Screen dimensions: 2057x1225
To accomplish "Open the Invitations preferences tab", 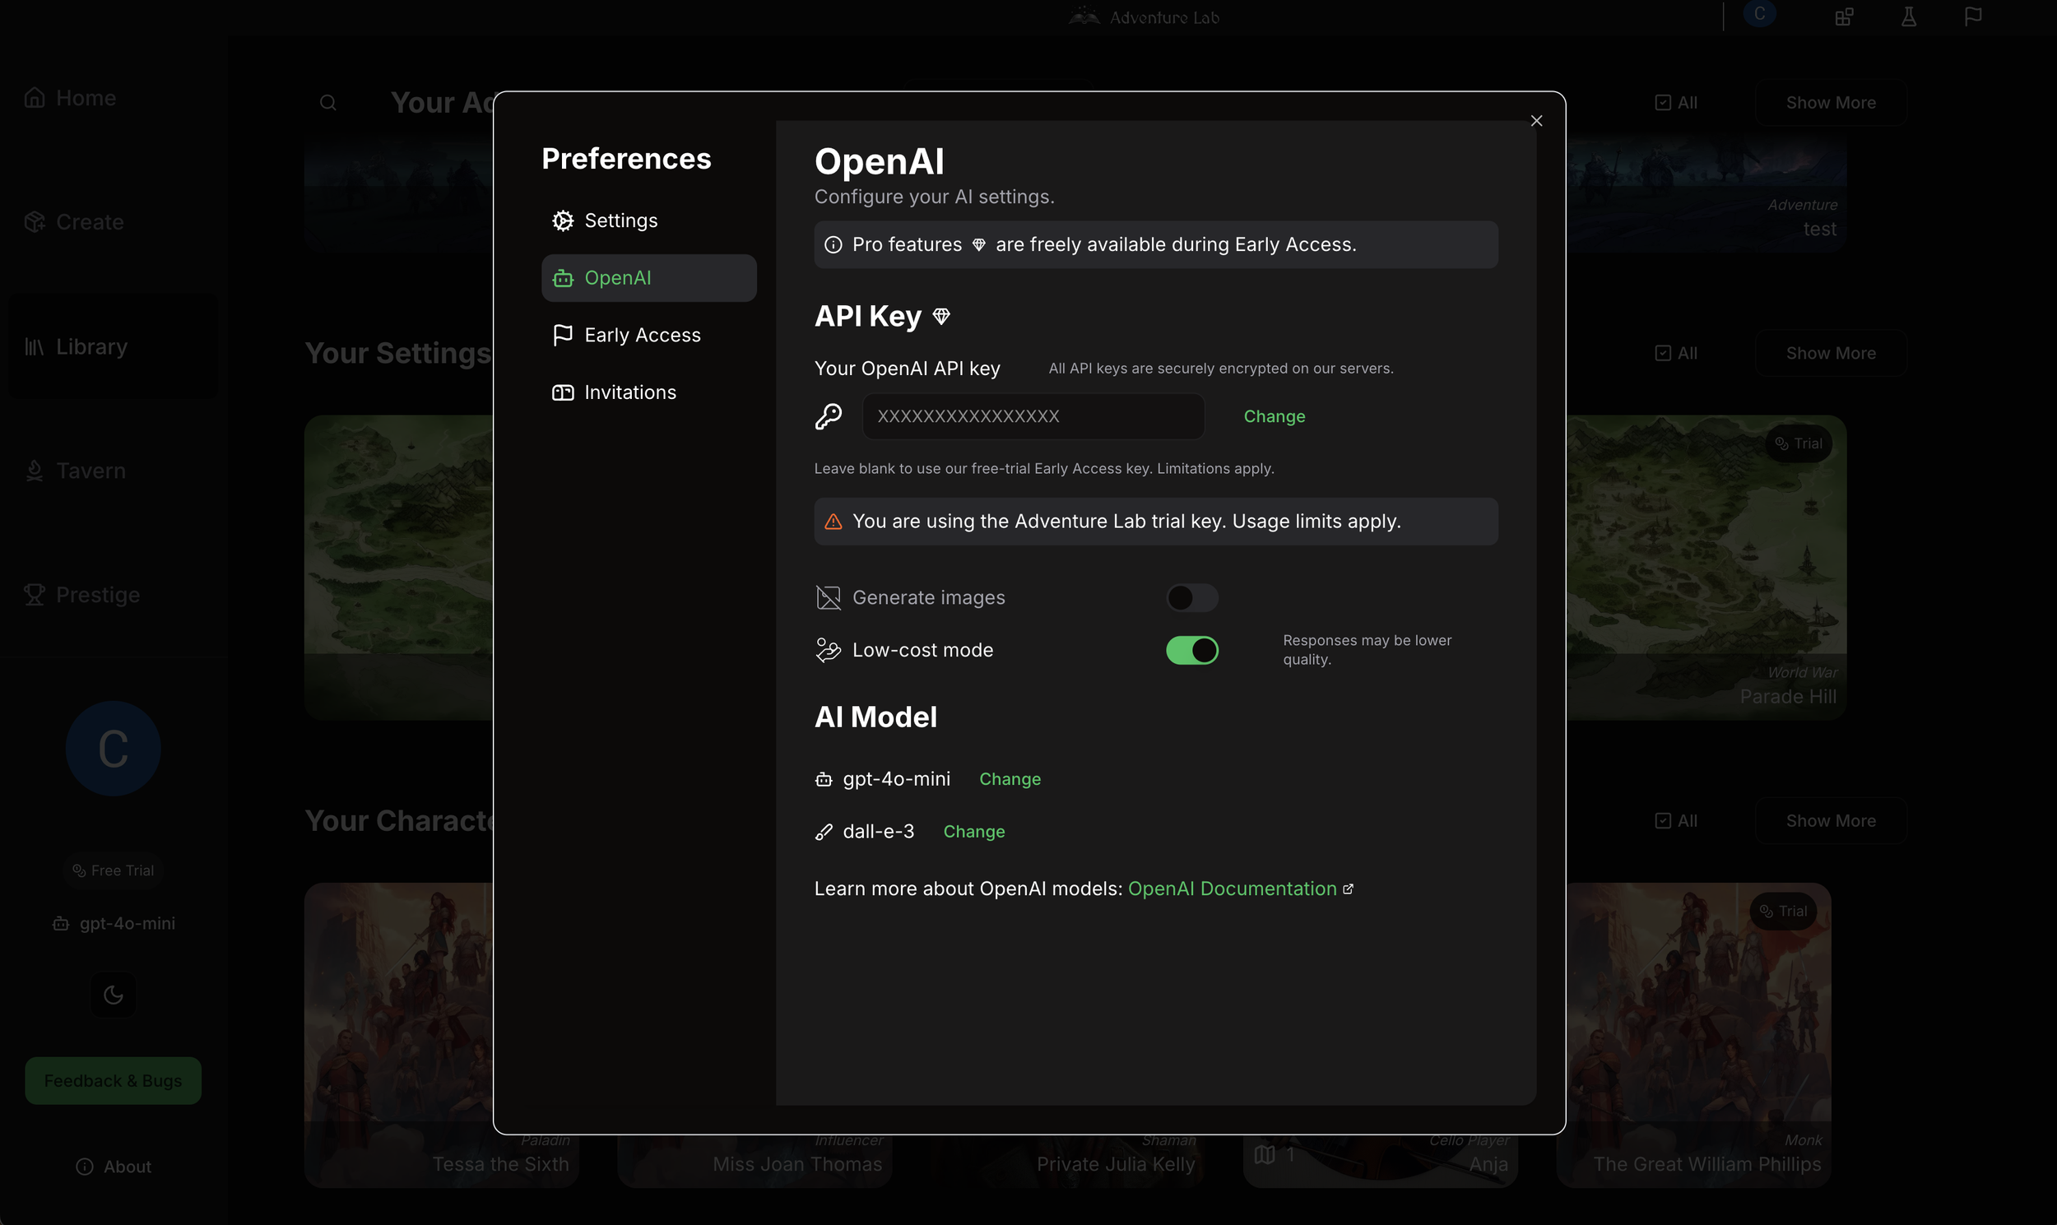I will point(649,392).
